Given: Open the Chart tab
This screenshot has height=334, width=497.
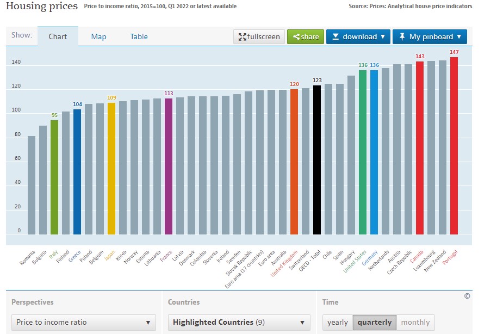Looking at the screenshot, I should tap(58, 36).
